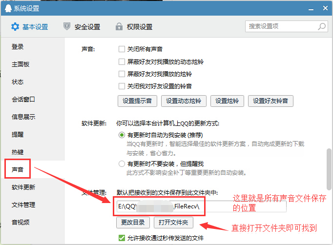Click the 设置炫铃 button
333x245 pixels.
click(x=227, y=101)
